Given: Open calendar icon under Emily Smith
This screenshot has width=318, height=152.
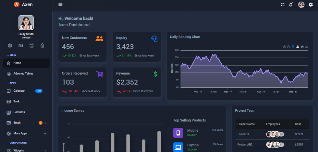Looking at the screenshot, I should (x=31, y=46).
